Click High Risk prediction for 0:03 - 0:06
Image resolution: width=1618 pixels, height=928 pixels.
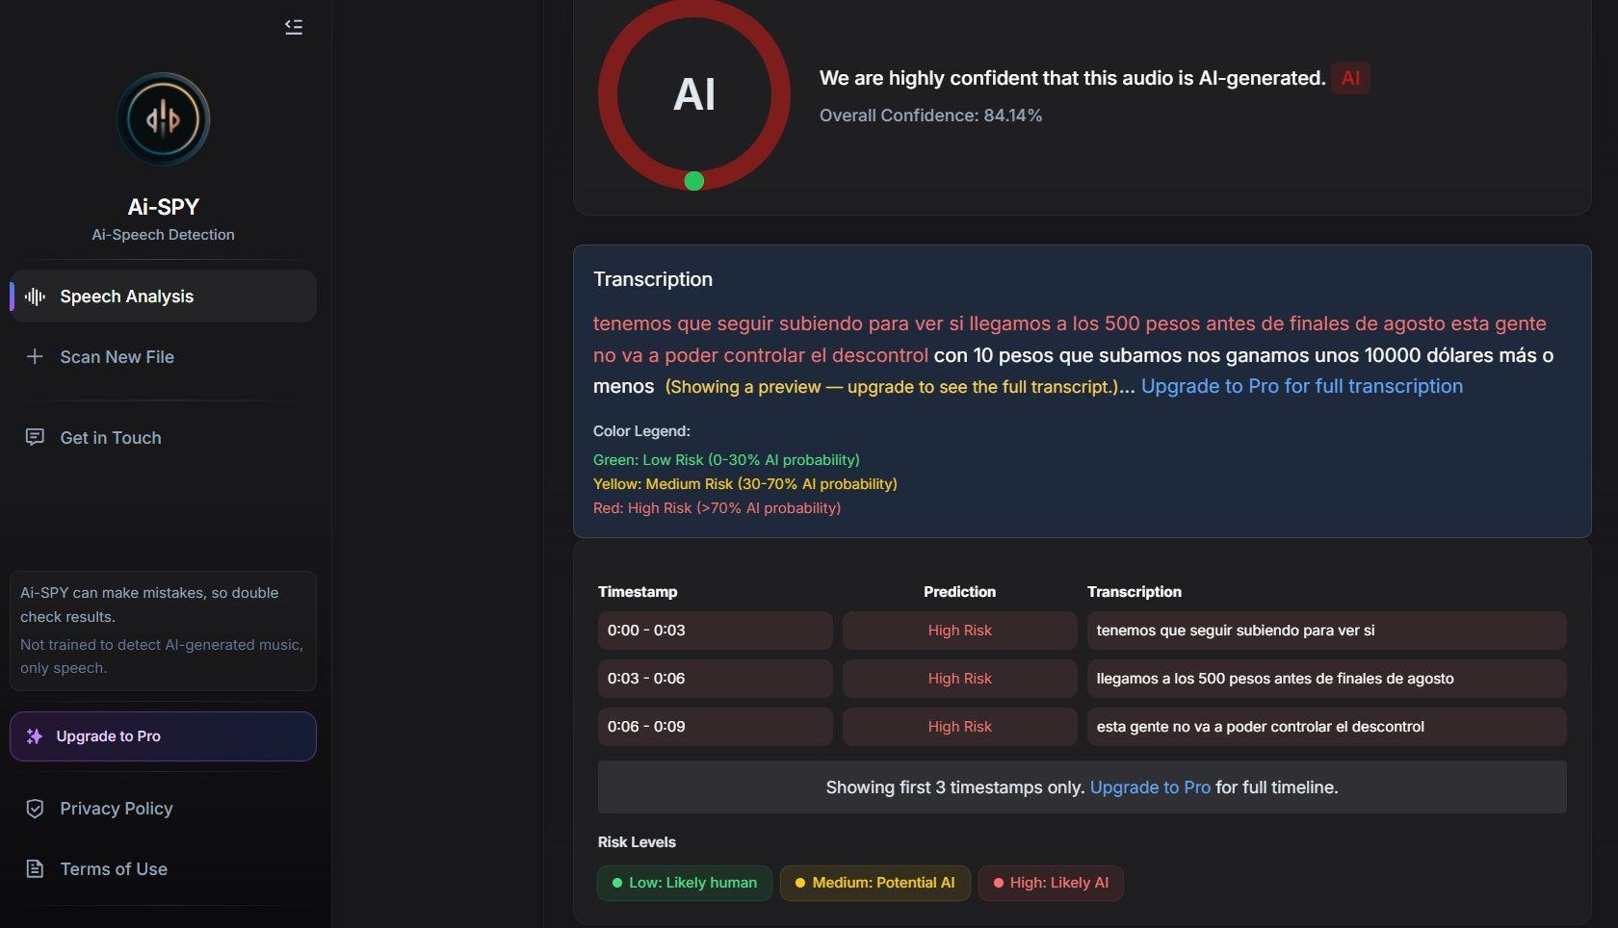[x=960, y=679]
